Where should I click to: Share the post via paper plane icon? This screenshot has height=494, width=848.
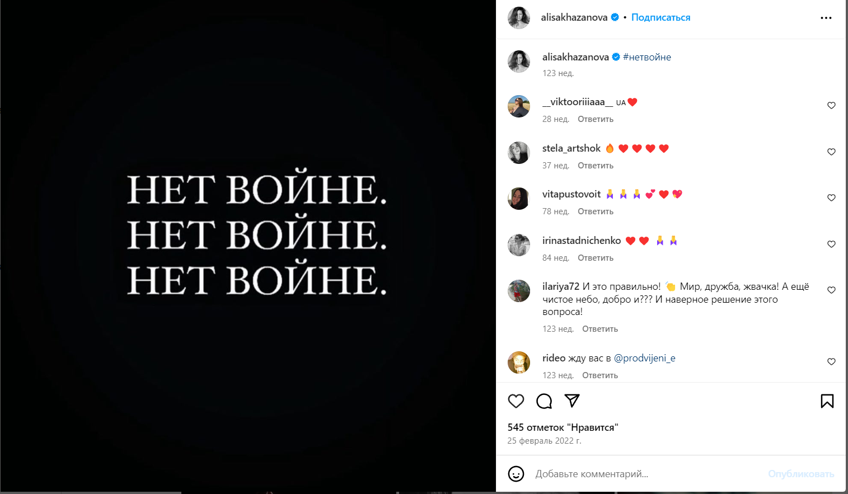tap(572, 401)
